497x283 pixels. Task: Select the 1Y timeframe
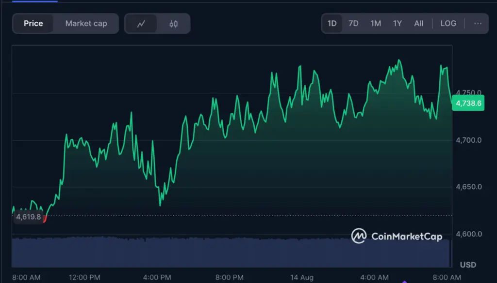click(x=397, y=23)
